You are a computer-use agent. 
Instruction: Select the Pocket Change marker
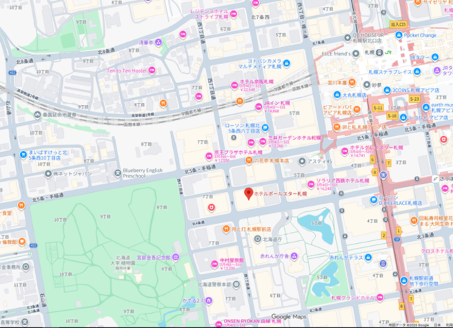(x=398, y=35)
